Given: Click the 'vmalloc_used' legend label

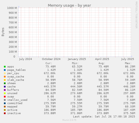Looking at the screenshot, I should tap(17, 100).
